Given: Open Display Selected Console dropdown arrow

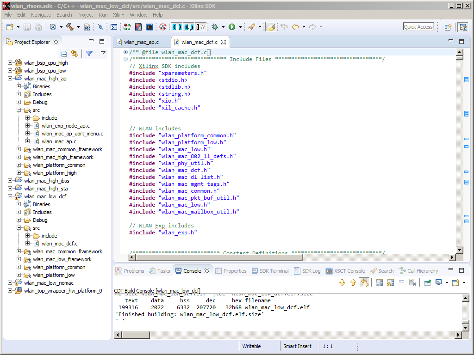Looking at the screenshot, I should [x=447, y=282].
